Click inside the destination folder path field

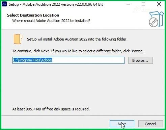tap(68, 60)
